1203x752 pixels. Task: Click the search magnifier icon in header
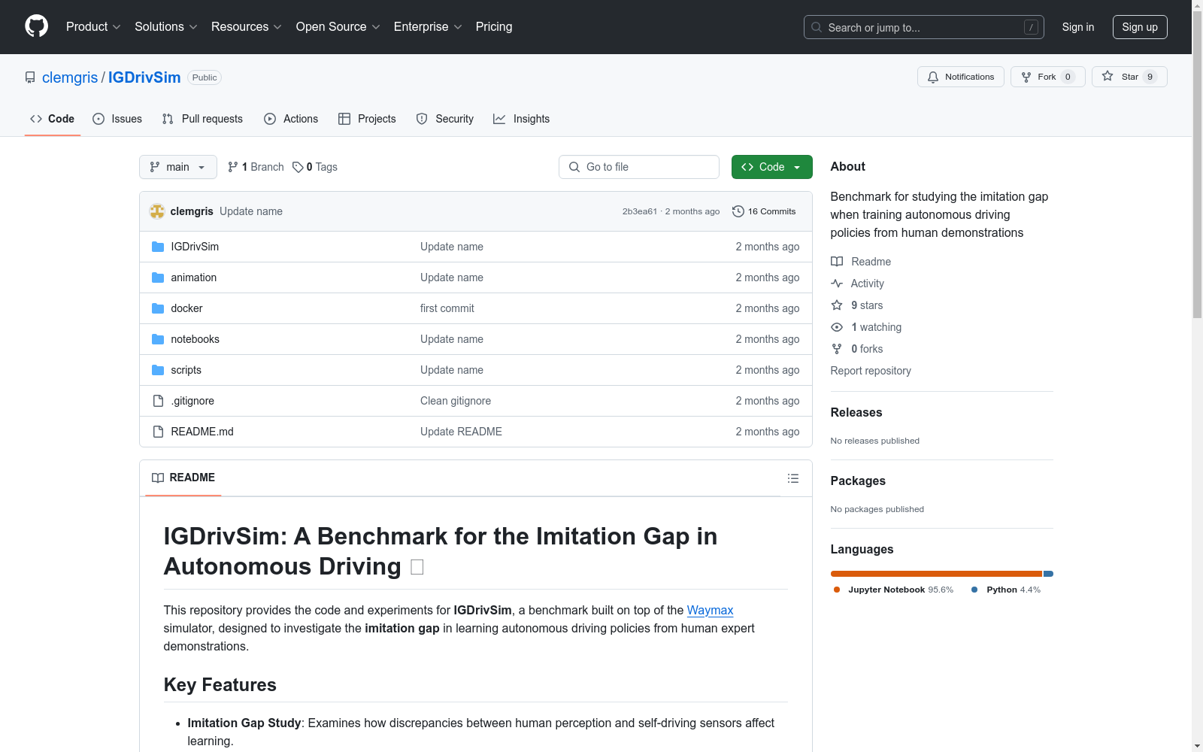(817, 27)
